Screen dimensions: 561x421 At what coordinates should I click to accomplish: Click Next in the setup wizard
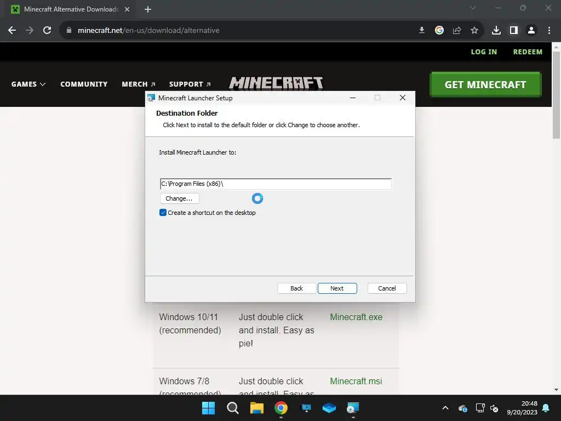337,288
